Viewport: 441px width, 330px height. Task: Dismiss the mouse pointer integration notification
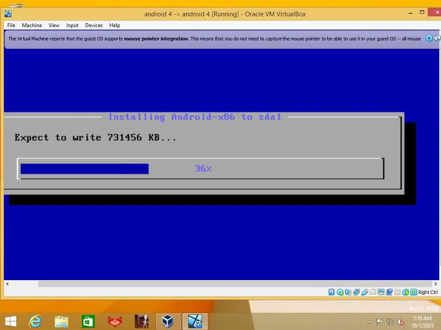point(429,38)
